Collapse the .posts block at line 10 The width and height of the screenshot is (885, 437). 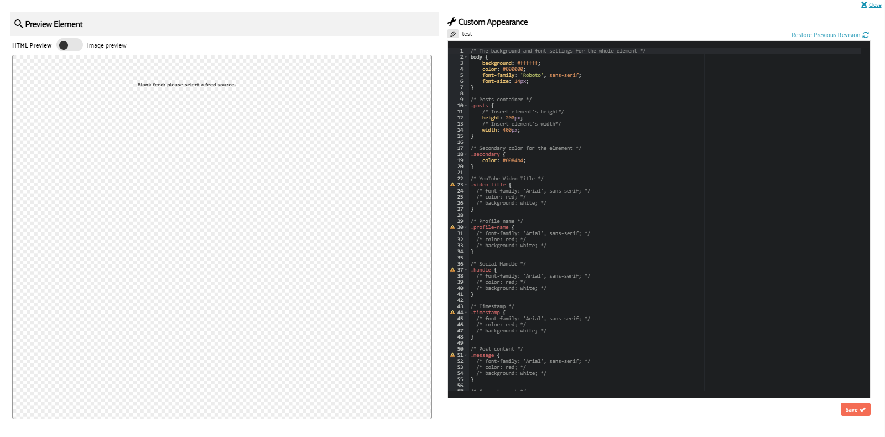pos(466,106)
